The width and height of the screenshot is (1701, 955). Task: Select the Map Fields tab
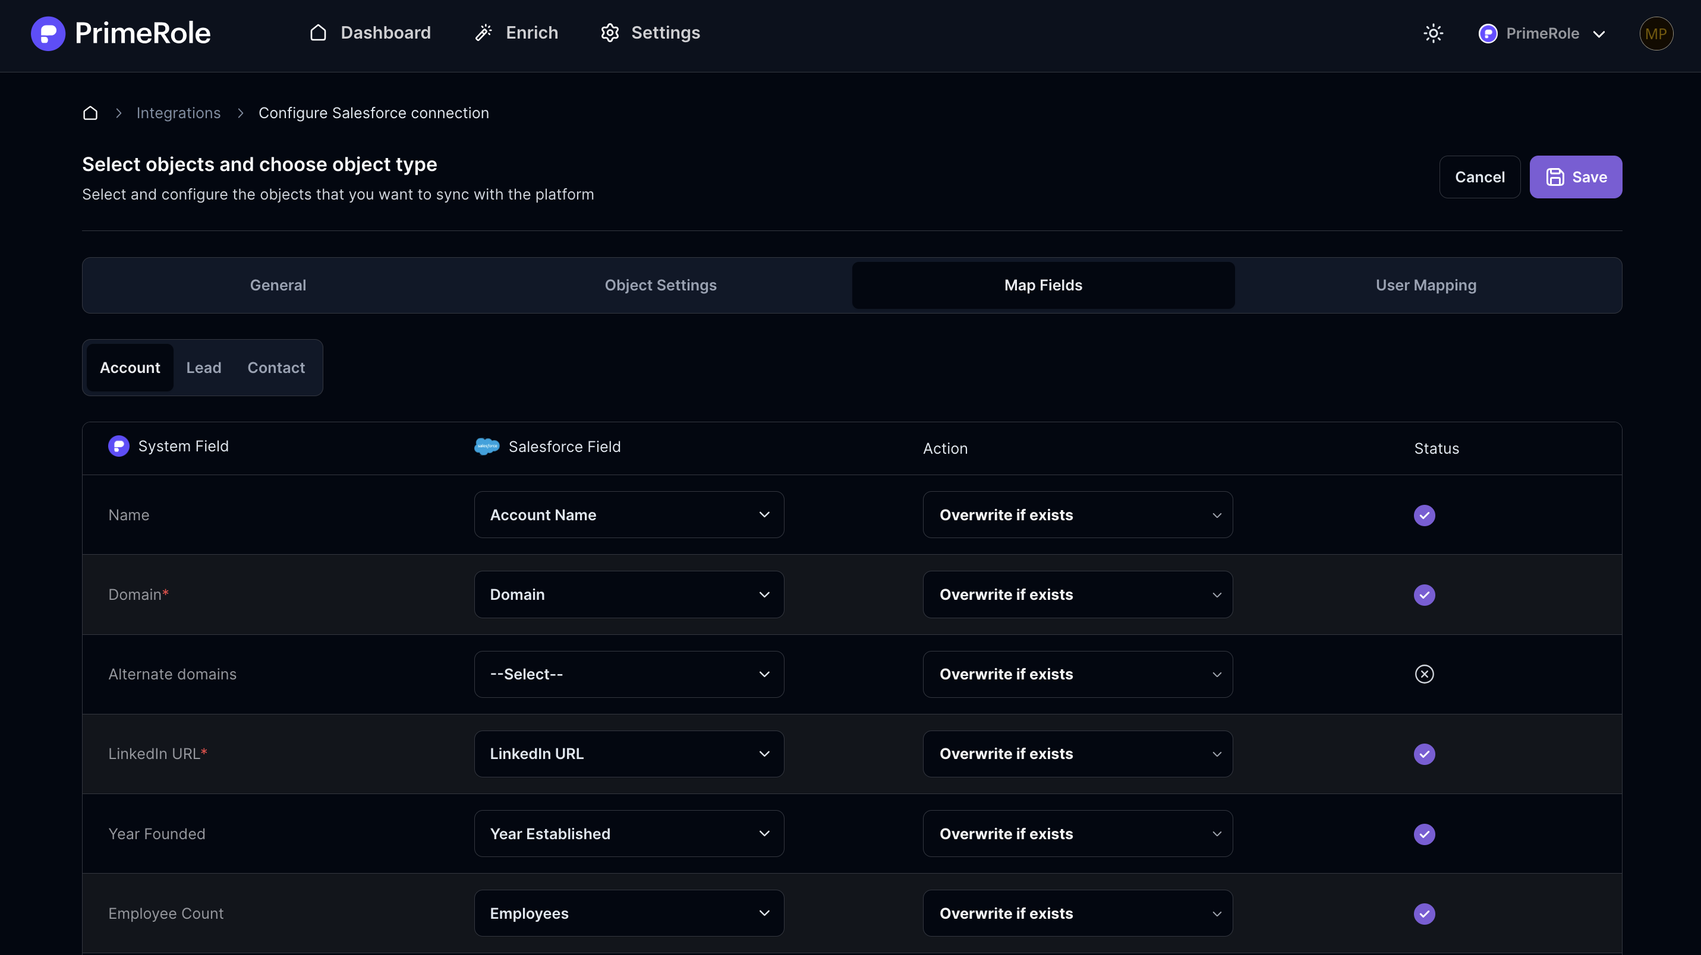click(1043, 285)
